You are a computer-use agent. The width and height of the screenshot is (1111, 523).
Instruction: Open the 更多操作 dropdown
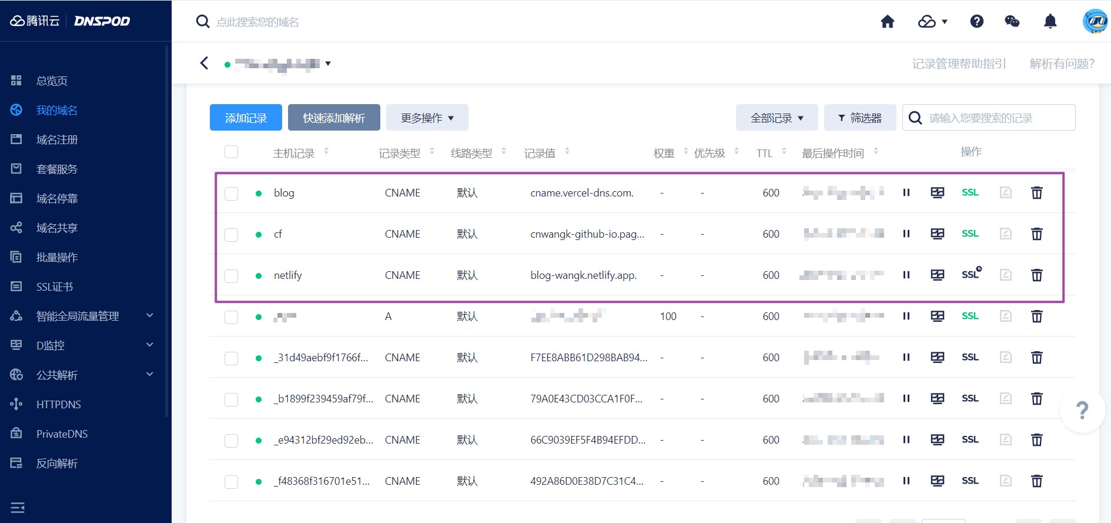(427, 118)
